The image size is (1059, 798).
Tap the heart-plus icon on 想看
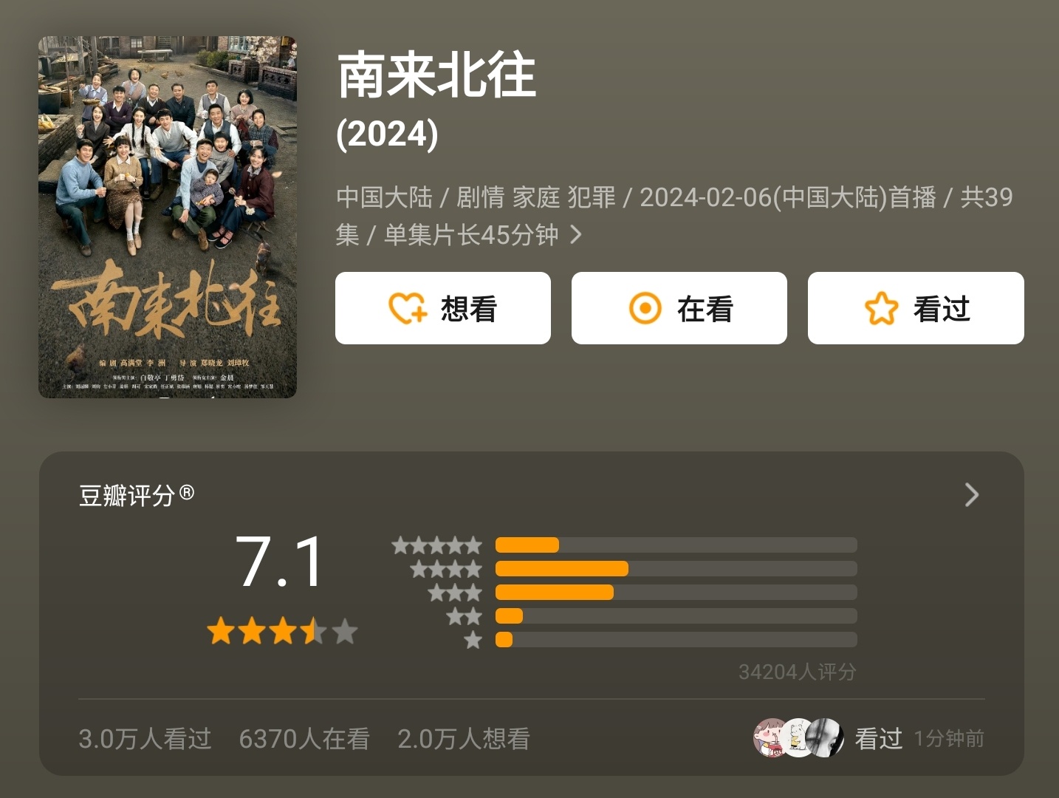click(x=408, y=308)
